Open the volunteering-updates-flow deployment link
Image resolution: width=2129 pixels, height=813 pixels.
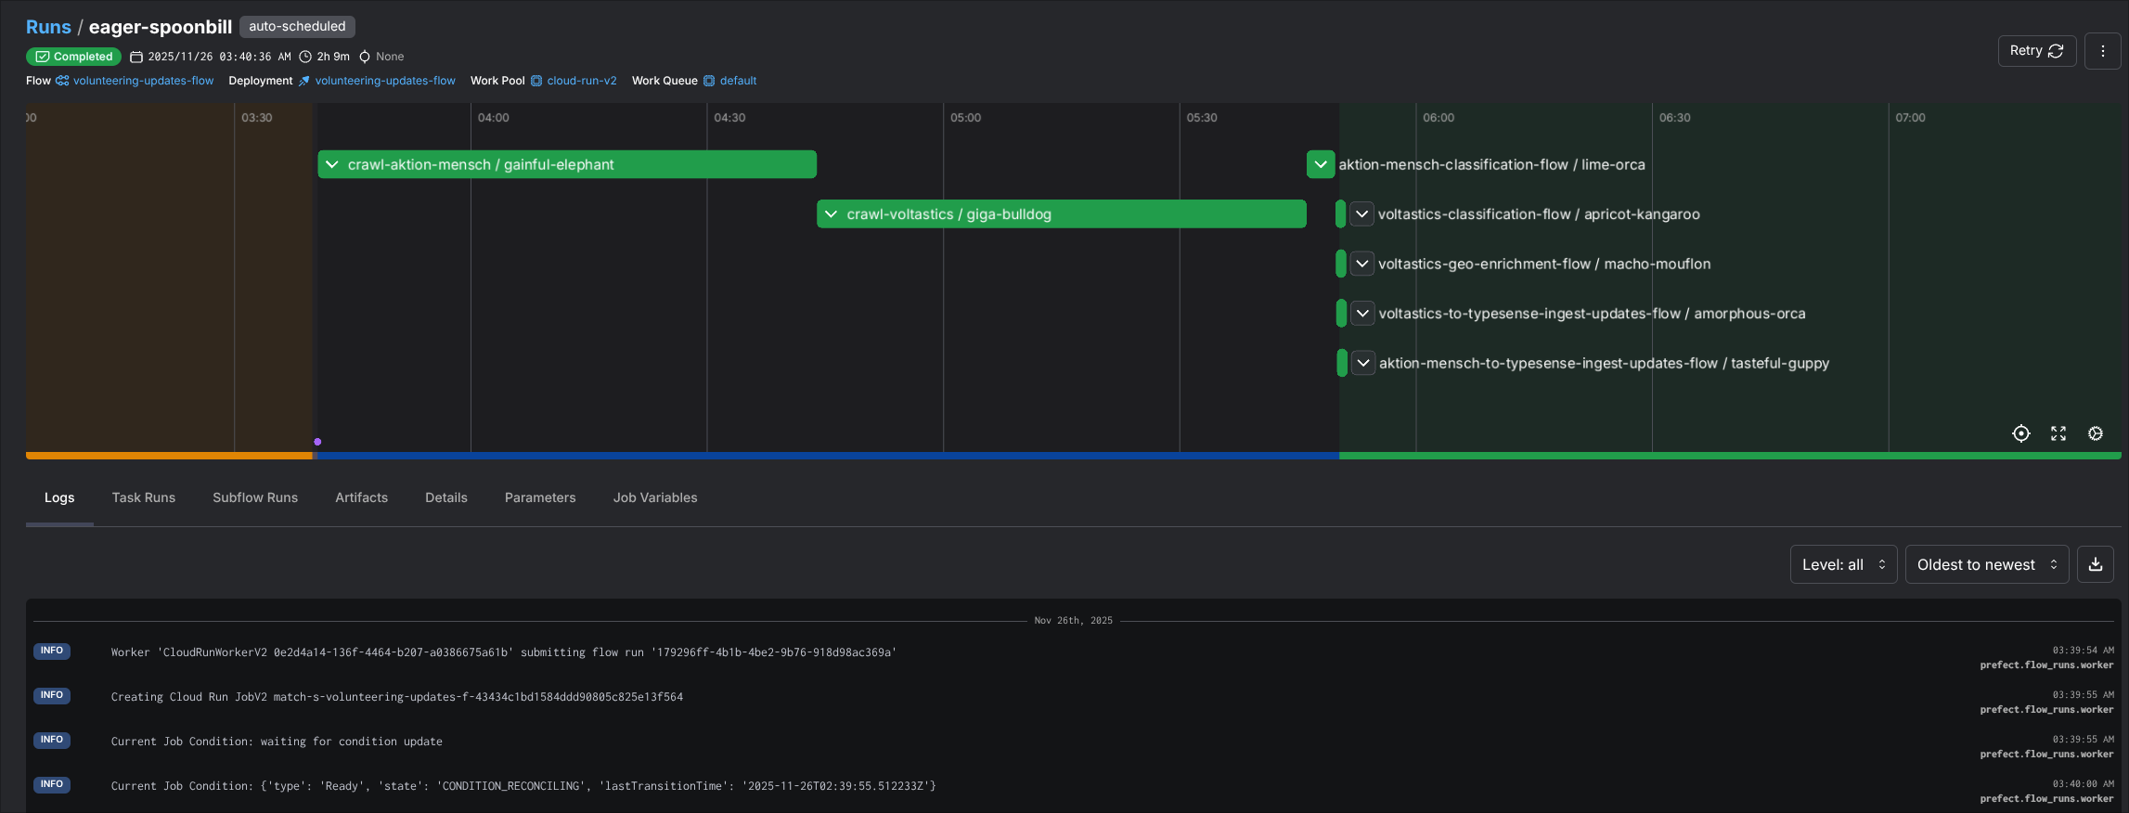tap(385, 81)
